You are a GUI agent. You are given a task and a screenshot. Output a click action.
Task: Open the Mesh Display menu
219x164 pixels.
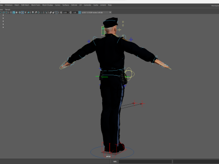coord(47,5)
